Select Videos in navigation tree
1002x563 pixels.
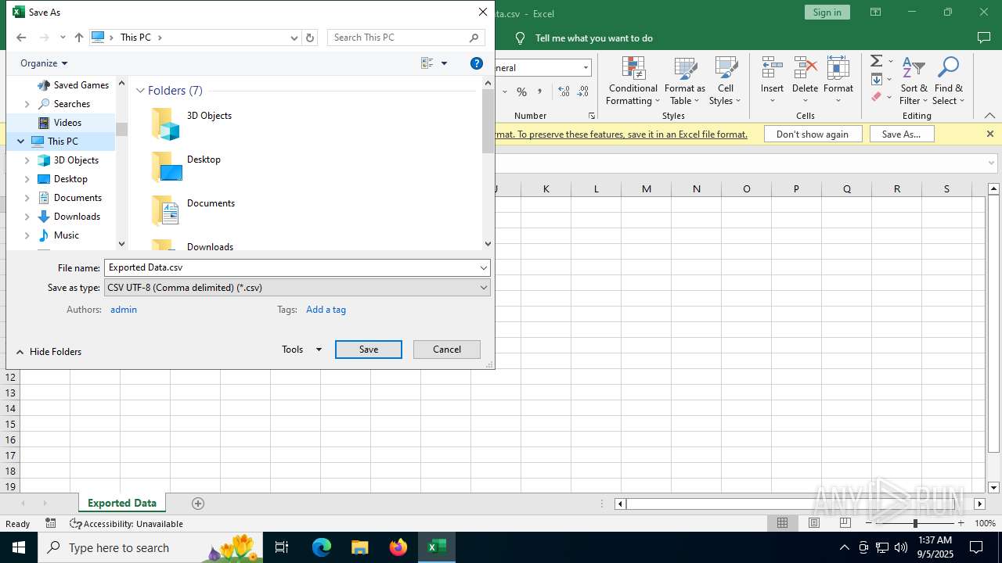67,123
